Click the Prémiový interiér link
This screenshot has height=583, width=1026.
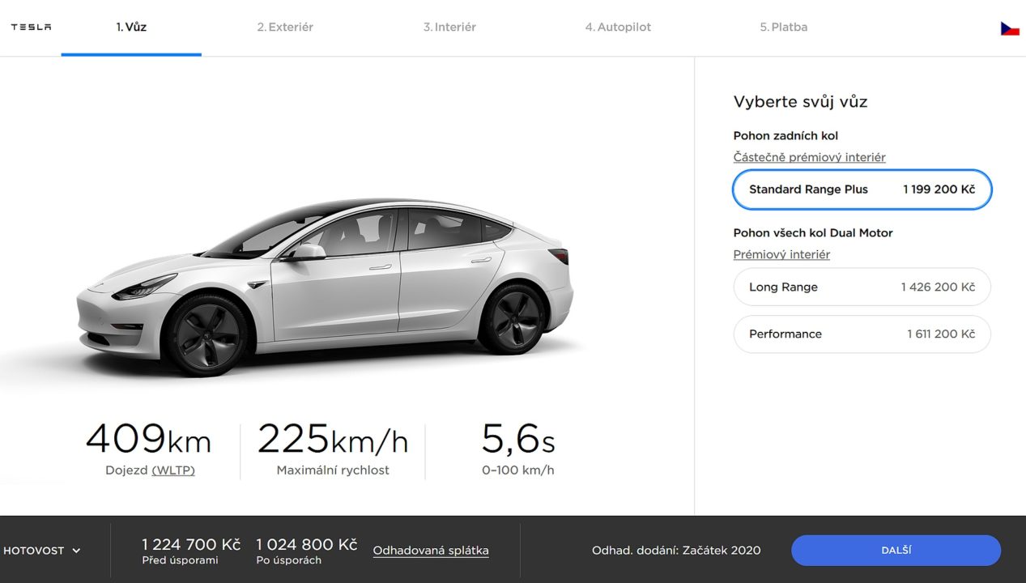tap(781, 254)
